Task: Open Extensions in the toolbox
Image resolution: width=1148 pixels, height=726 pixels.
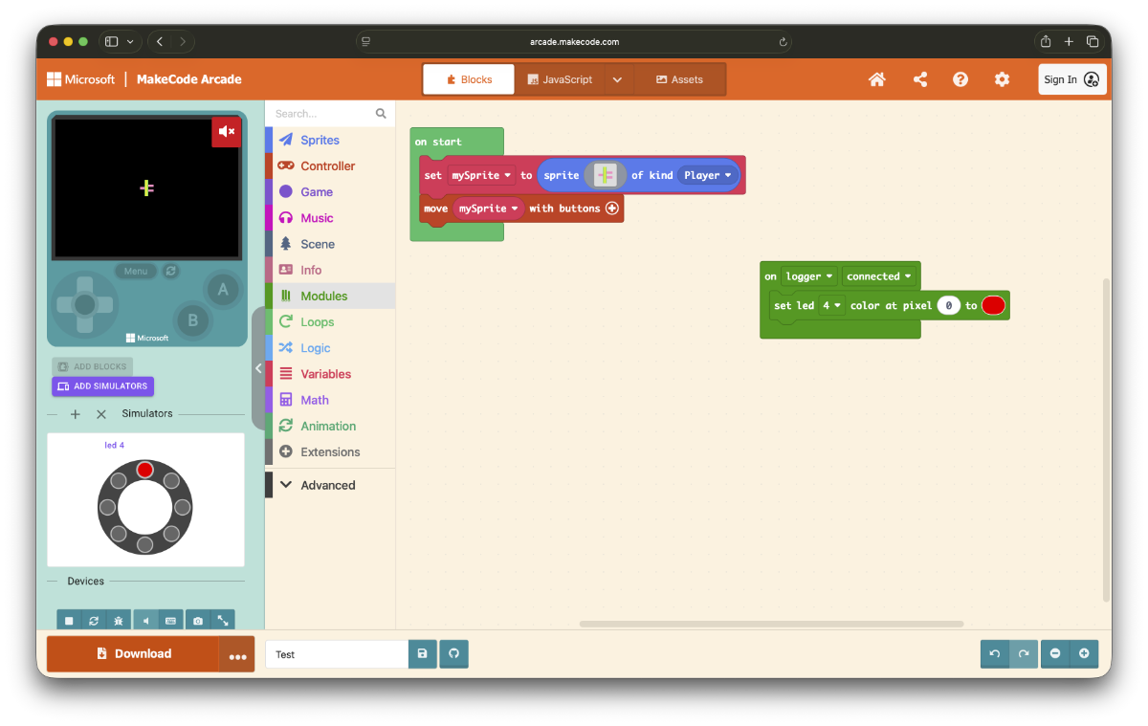Action: 330,451
